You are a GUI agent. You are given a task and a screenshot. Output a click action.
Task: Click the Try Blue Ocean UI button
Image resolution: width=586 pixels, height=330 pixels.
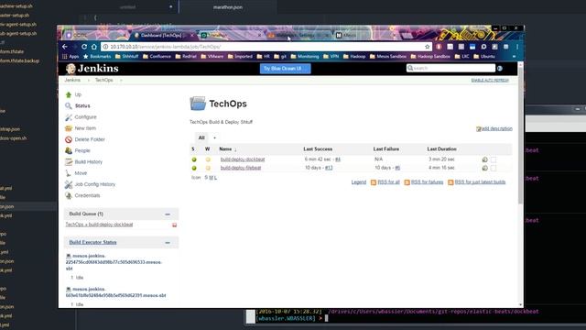tap(285, 69)
